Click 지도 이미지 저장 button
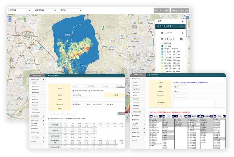234x157 pixels. coord(162,11)
